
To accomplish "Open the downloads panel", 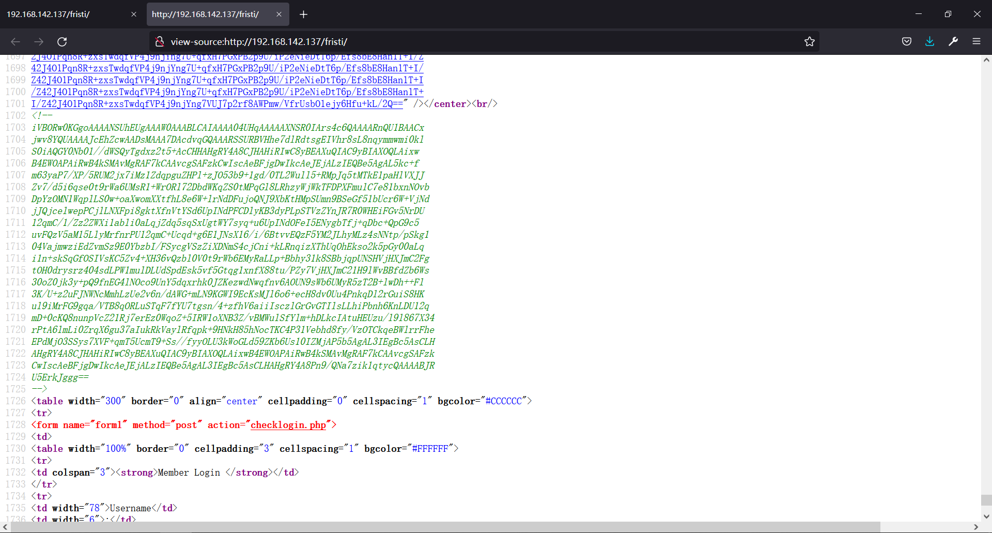I will coord(929,41).
